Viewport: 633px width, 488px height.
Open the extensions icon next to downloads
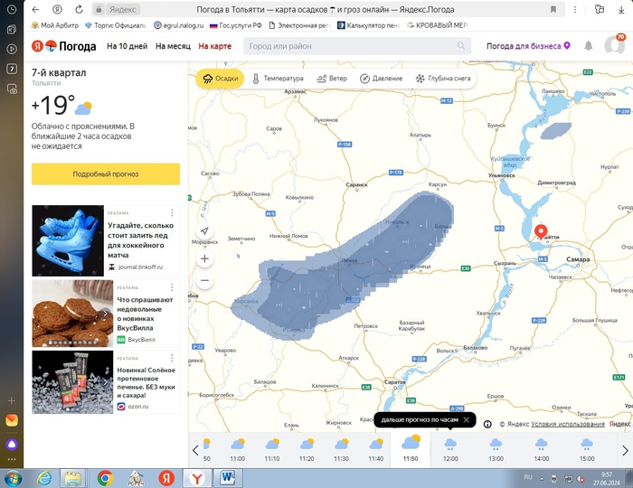click(x=600, y=9)
